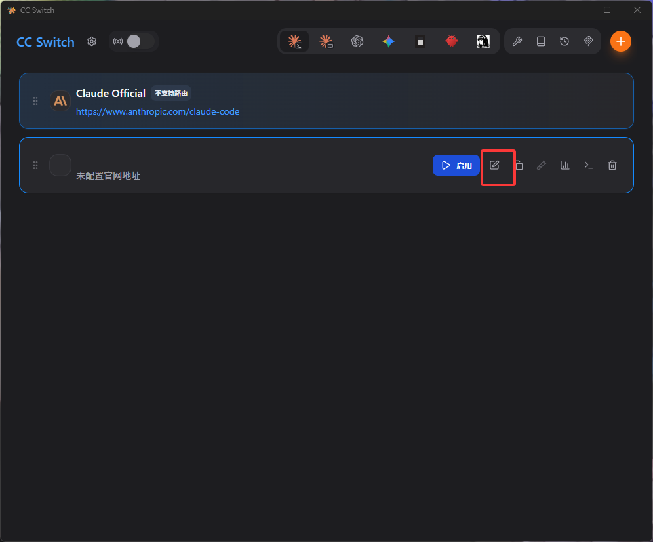Select the Claude Code terminal app tab
Viewport: 653px width, 542px height.
295,41
